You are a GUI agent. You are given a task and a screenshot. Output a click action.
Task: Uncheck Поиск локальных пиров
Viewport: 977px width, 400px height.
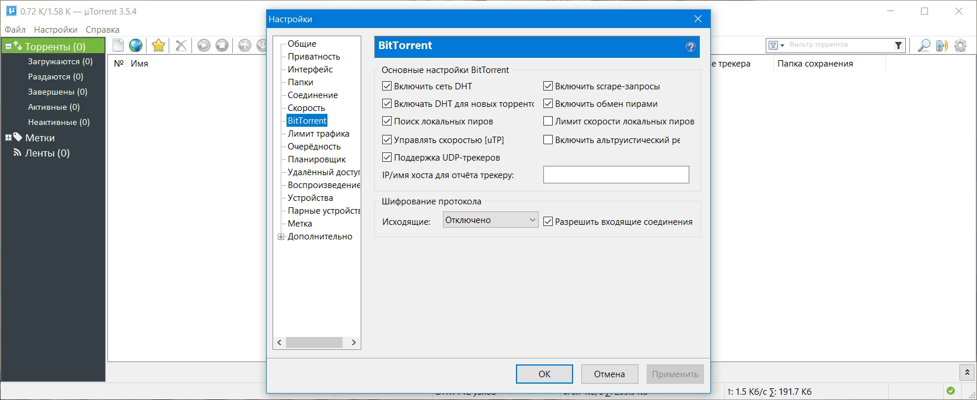point(386,121)
